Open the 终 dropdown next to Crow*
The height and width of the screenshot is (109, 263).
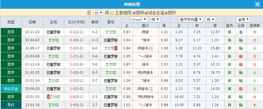[x=155, y=19]
